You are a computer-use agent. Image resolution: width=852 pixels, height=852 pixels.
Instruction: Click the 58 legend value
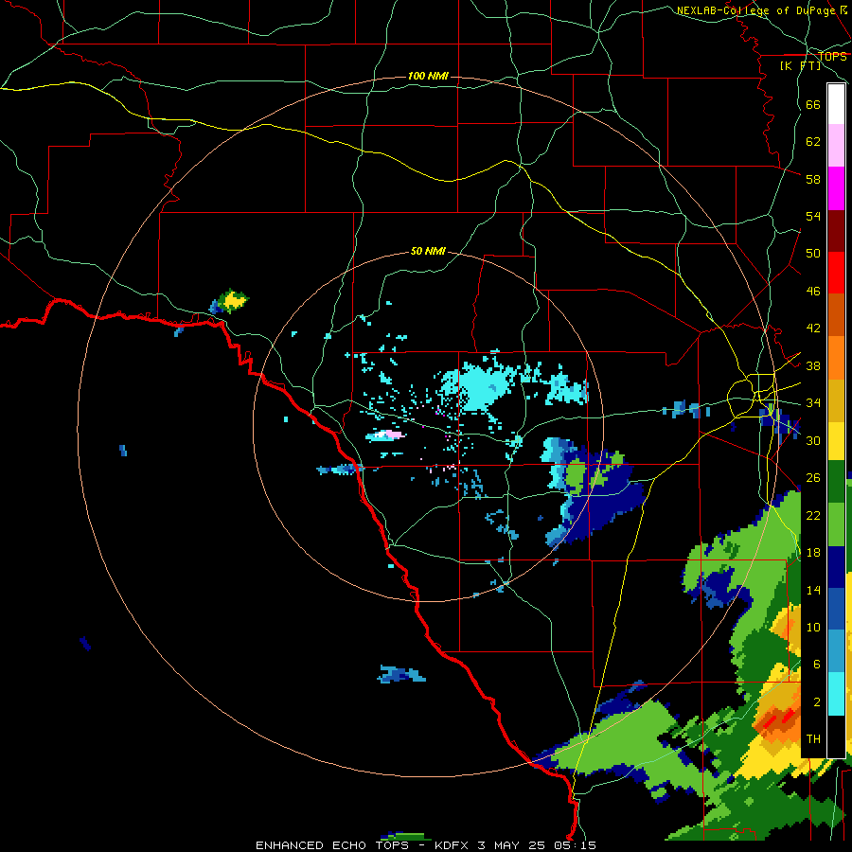pos(813,179)
